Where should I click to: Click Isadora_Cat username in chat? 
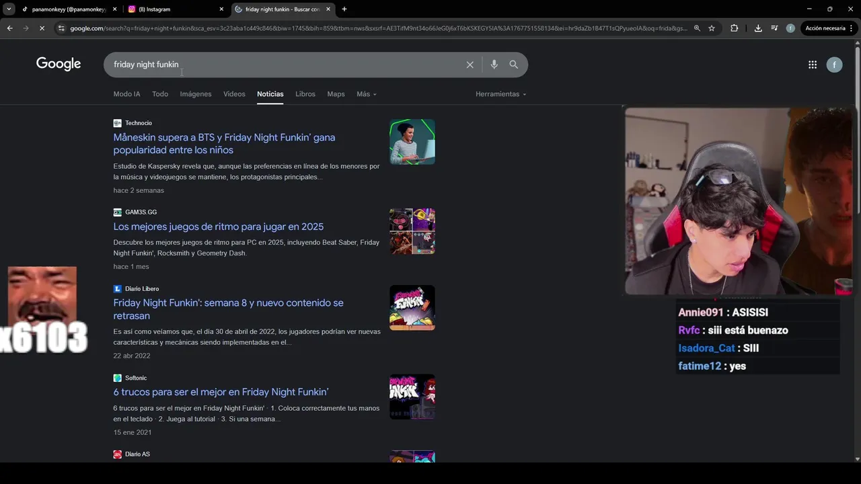coord(706,348)
